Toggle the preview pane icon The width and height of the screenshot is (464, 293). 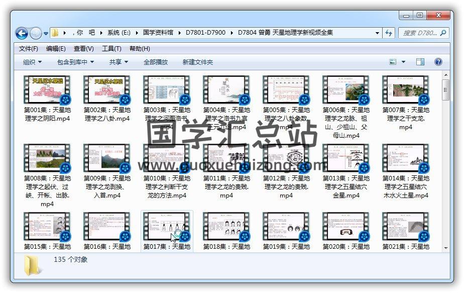tap(420, 62)
